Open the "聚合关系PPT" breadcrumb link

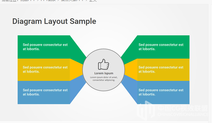[x=72, y=1]
